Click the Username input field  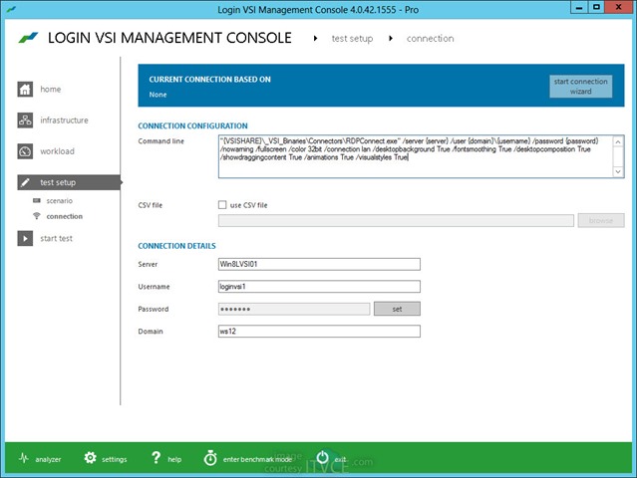tap(319, 287)
